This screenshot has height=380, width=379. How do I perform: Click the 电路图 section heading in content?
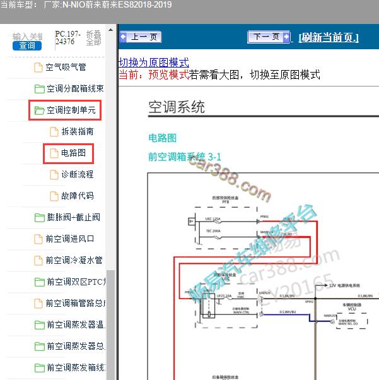[163, 138]
